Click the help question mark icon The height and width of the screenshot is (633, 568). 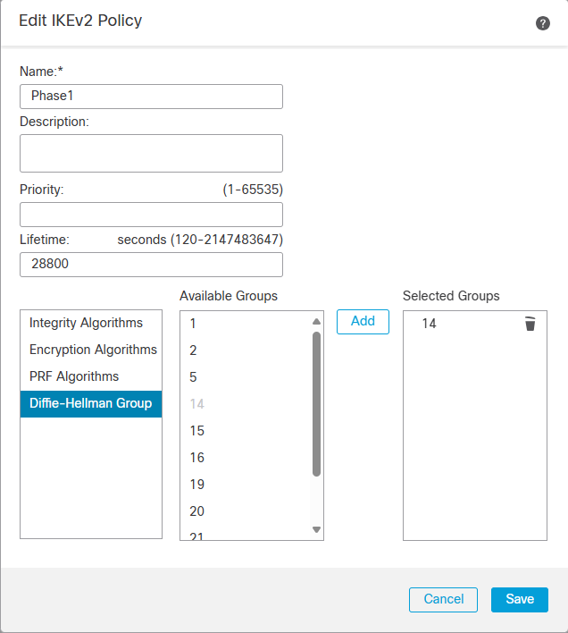pos(543,23)
